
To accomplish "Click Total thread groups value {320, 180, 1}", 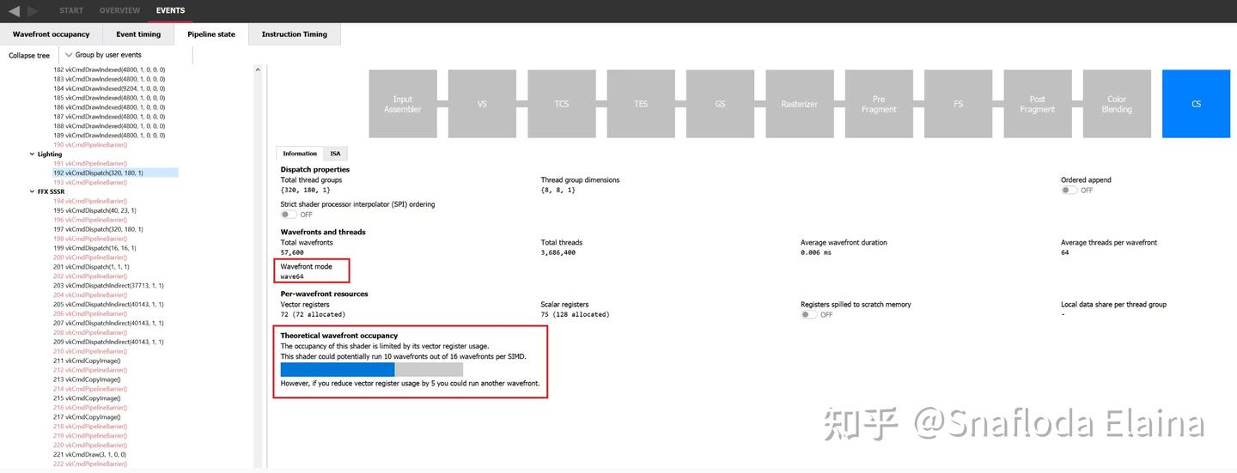I will (305, 190).
